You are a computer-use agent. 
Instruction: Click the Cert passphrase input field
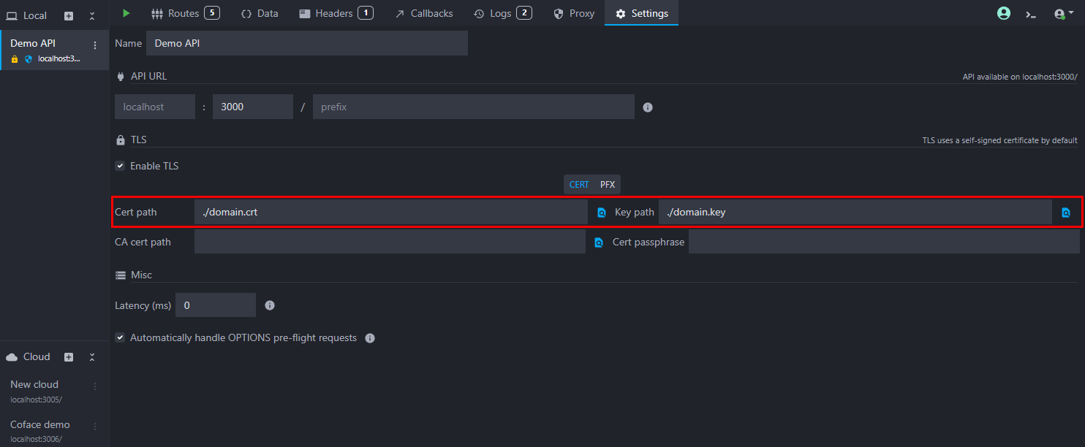pyautogui.click(x=883, y=242)
